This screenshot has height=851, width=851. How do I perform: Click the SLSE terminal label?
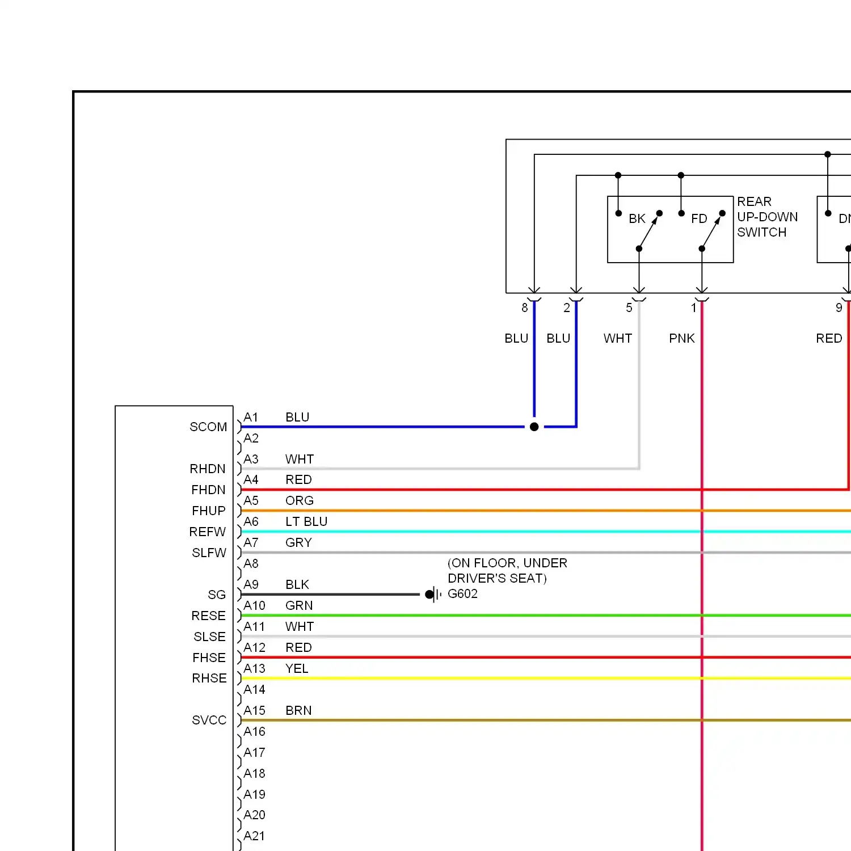coord(209,637)
